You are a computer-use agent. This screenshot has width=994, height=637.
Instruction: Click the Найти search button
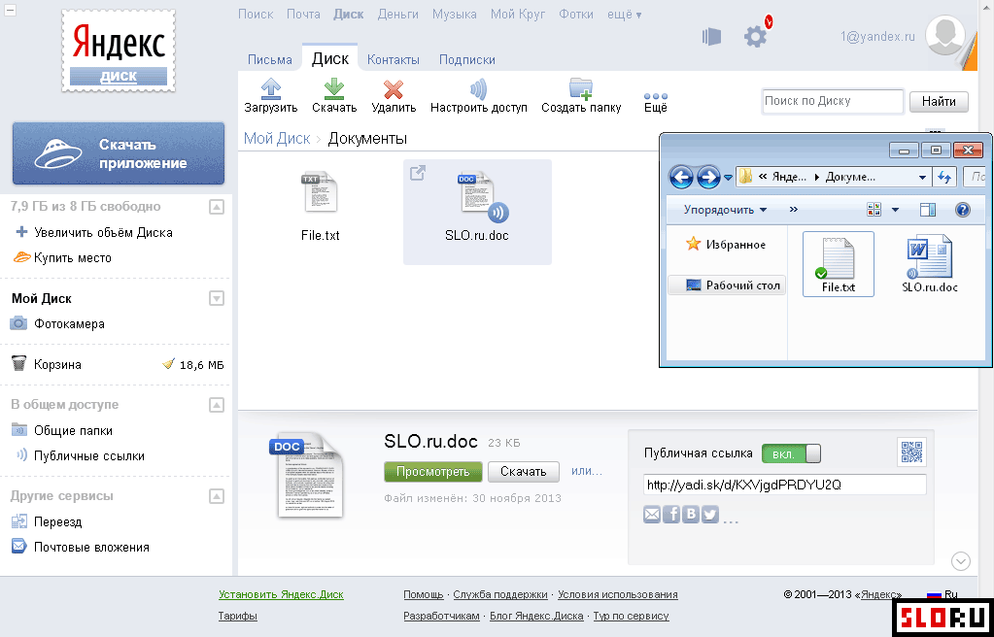pos(939,101)
